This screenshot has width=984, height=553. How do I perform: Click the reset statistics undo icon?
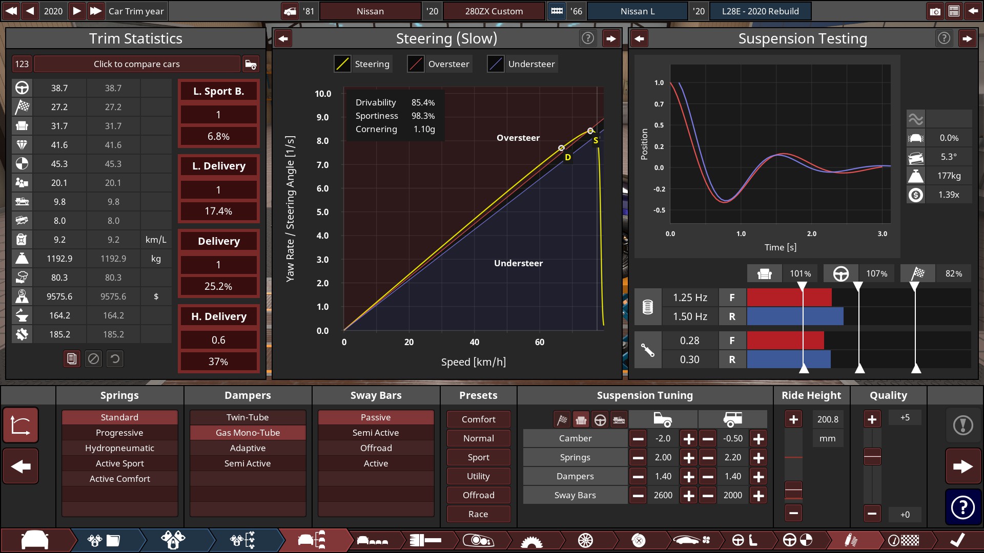pyautogui.click(x=115, y=359)
